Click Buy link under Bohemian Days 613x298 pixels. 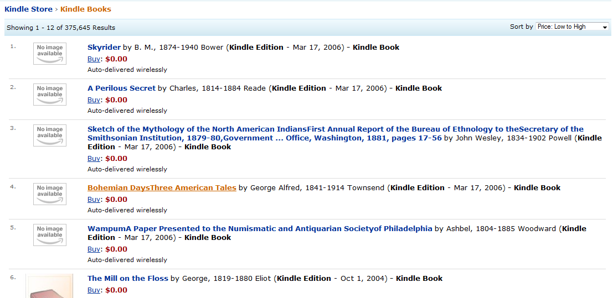(x=94, y=200)
